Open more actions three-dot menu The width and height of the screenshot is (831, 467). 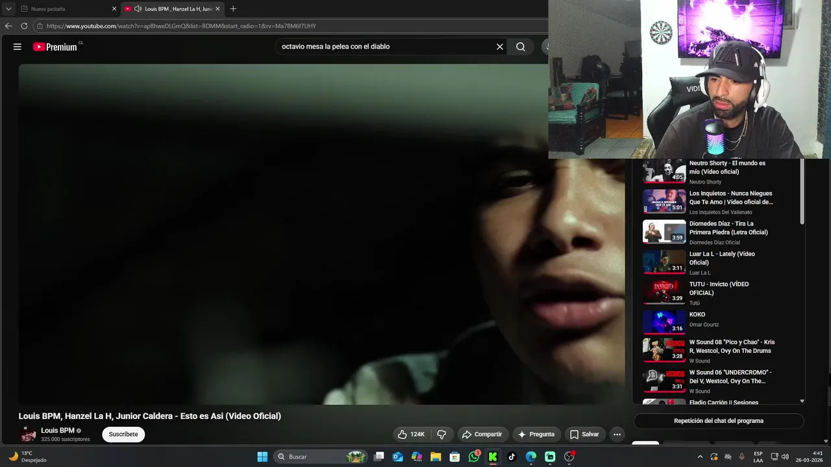[617, 434]
